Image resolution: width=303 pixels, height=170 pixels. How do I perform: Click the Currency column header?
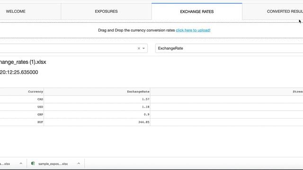(x=22, y=92)
